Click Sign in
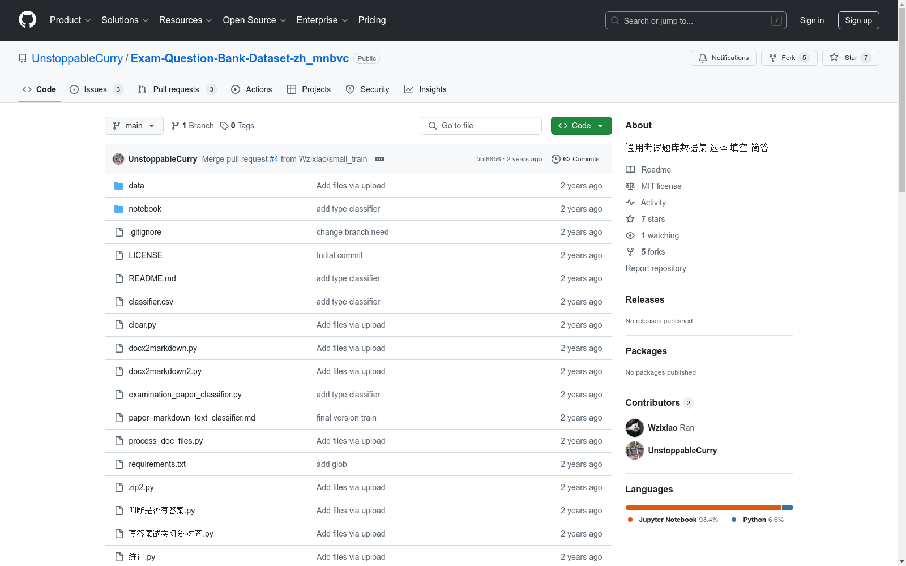 pos(811,20)
